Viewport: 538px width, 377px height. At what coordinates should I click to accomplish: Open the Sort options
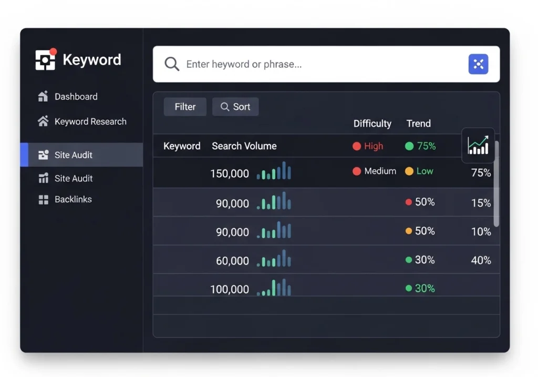tap(235, 106)
